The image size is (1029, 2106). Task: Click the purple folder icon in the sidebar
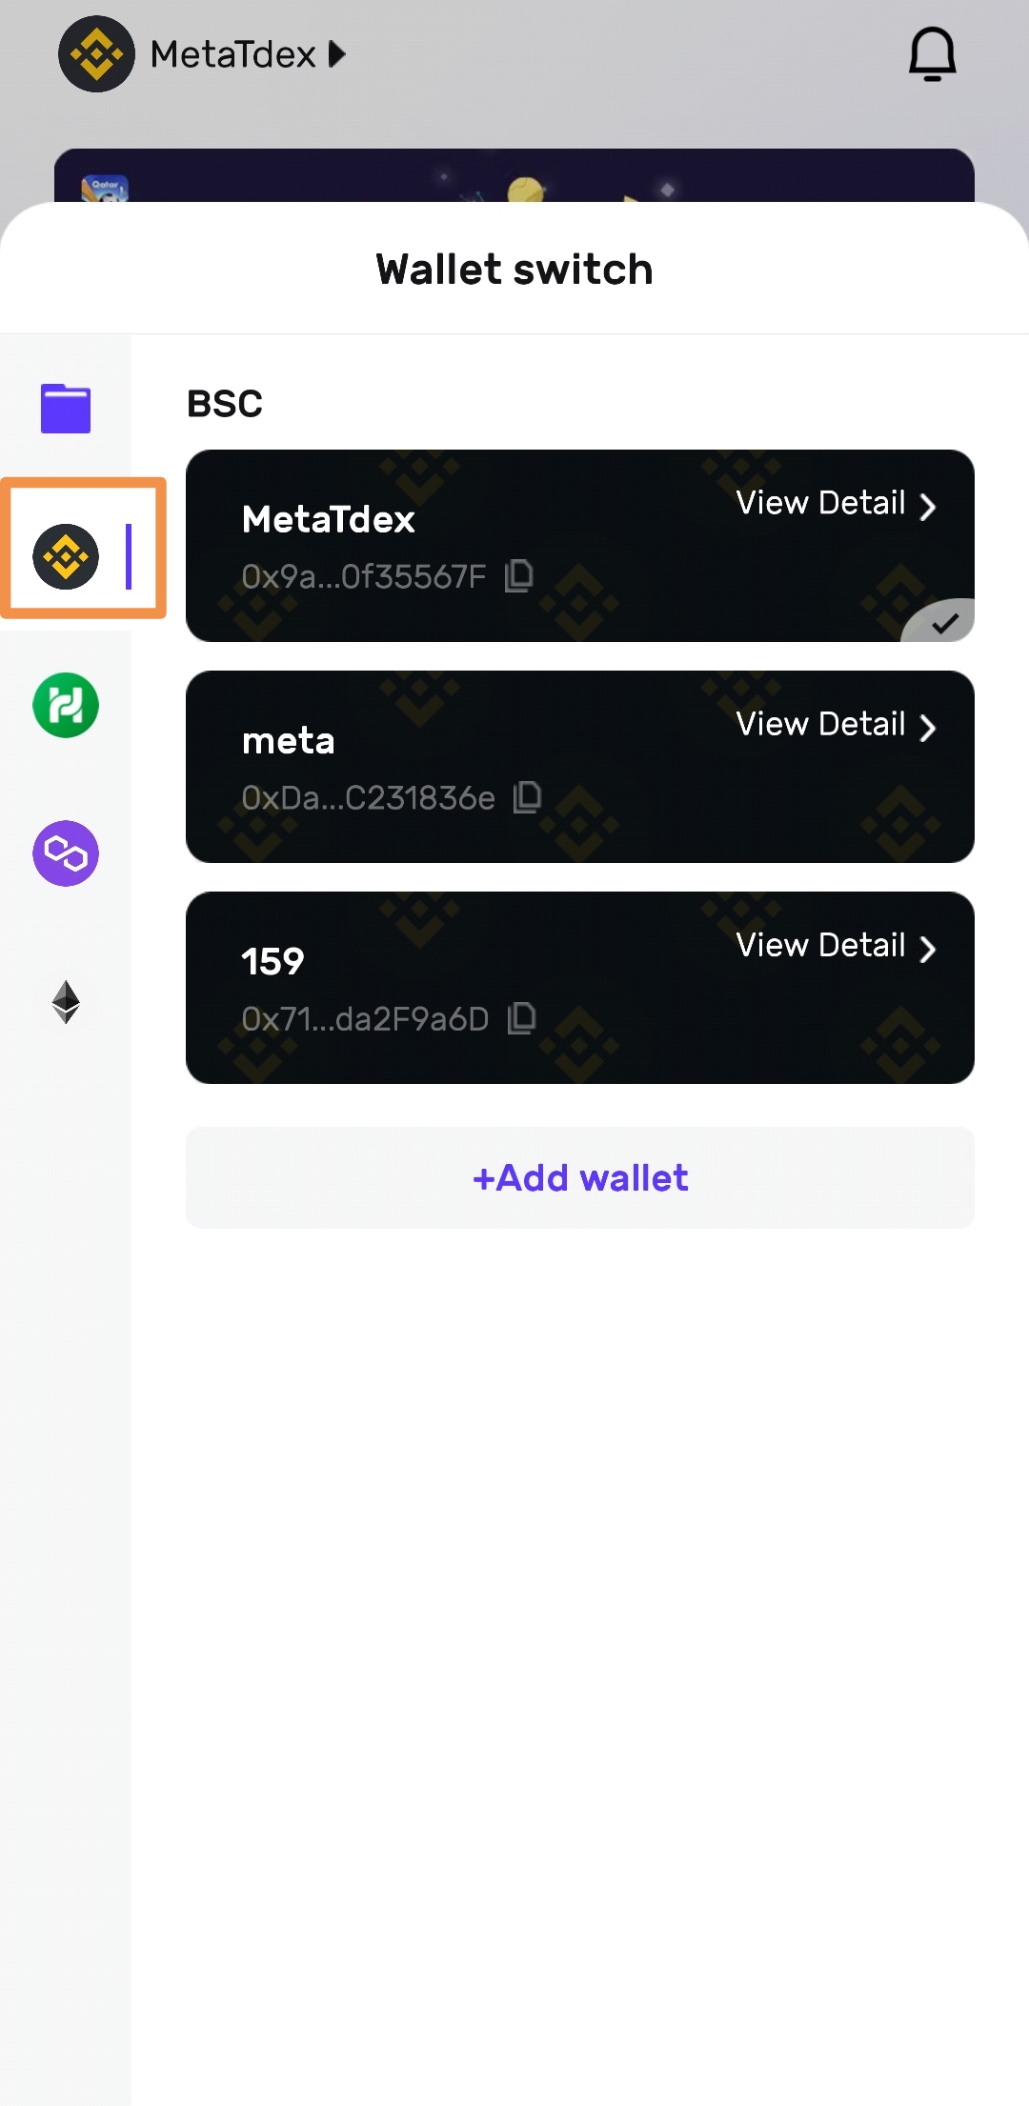pyautogui.click(x=66, y=409)
